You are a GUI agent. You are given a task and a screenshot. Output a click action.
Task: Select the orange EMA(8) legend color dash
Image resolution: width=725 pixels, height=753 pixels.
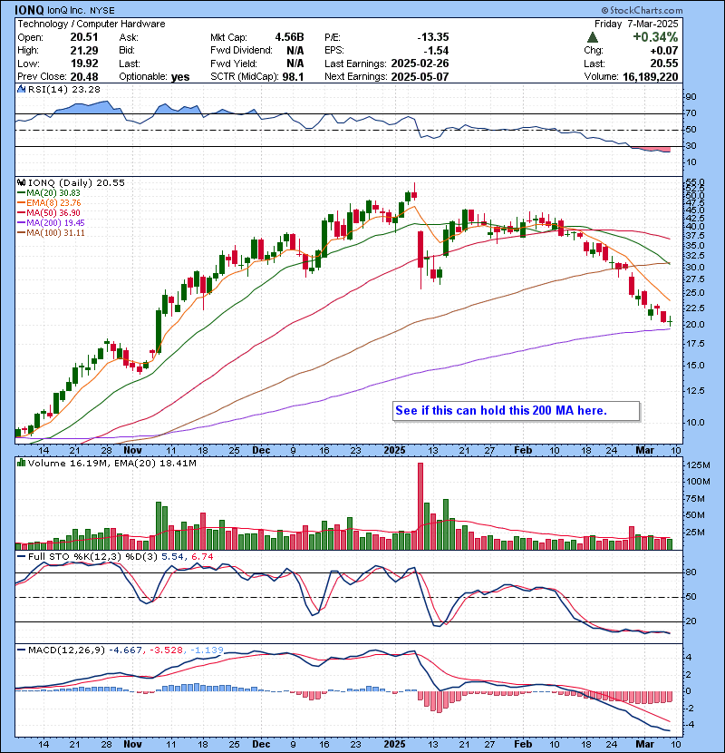[x=21, y=203]
